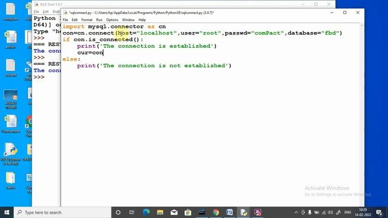Select the 'student' desktop file icon

(10, 68)
